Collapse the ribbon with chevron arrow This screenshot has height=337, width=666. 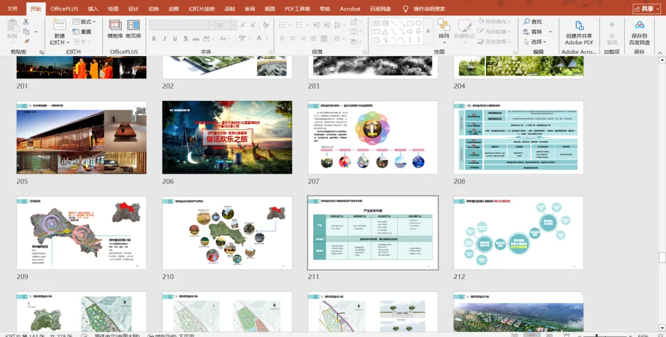(660, 52)
